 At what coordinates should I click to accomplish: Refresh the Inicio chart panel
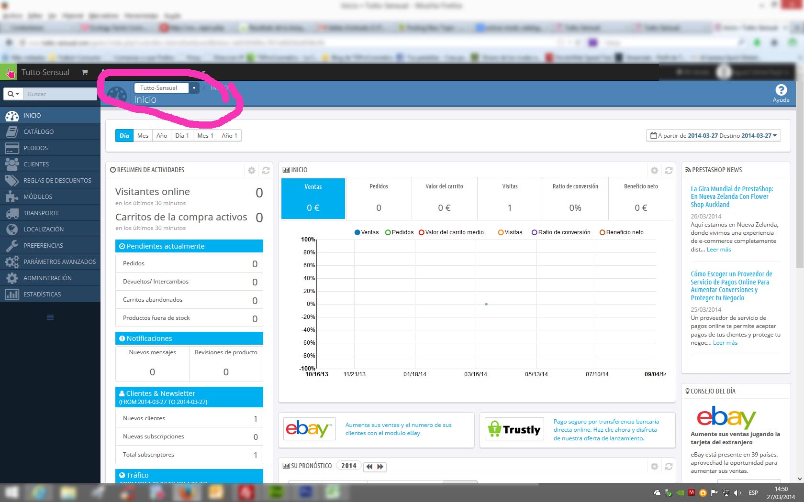669,170
